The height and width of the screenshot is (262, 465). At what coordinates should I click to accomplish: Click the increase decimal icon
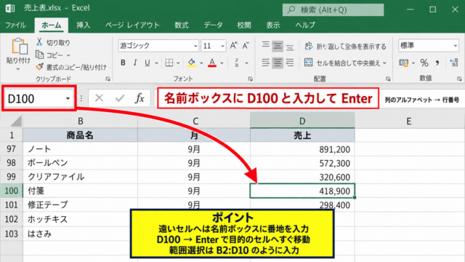454,63
